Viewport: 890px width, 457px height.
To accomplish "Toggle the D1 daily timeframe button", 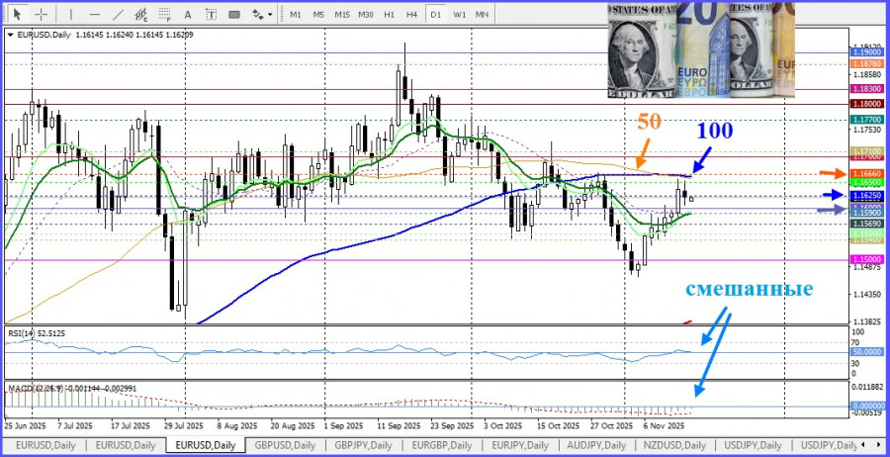I will tap(435, 14).
